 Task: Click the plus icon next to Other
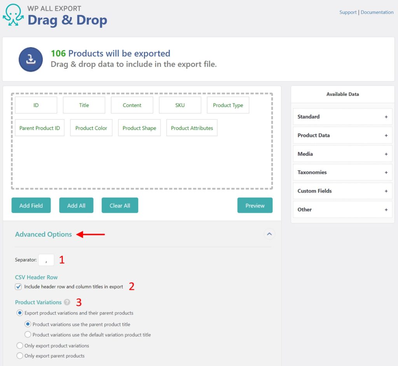click(x=386, y=210)
